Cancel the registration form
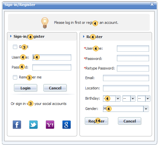Image resolution: width=159 pixels, height=146 pixels. click(x=130, y=121)
